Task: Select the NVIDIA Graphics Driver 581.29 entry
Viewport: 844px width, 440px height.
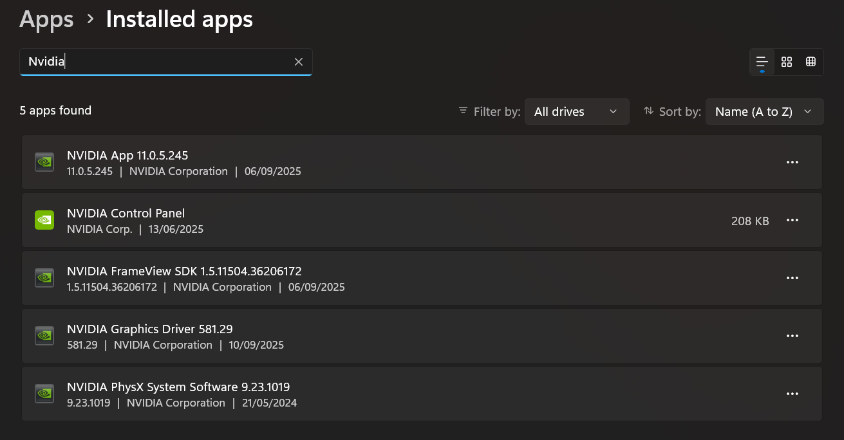Action: point(386,336)
